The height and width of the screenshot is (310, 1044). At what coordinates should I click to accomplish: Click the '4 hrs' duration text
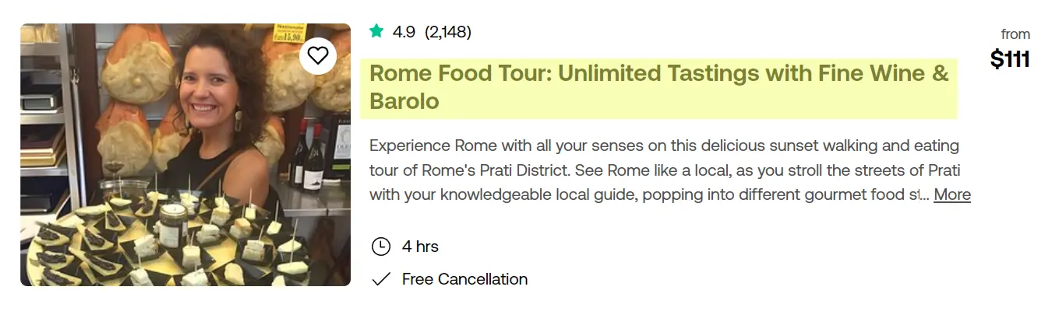[420, 247]
